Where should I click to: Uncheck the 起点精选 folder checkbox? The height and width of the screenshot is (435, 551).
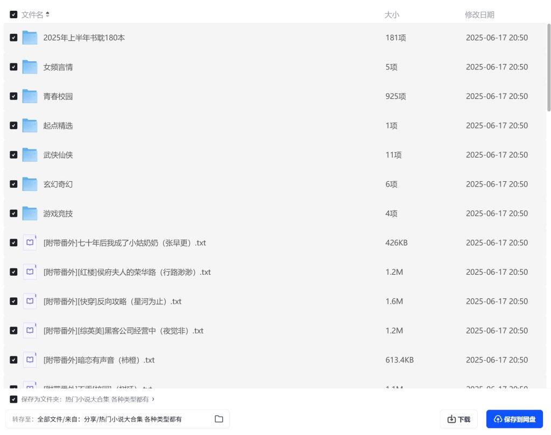[13, 125]
